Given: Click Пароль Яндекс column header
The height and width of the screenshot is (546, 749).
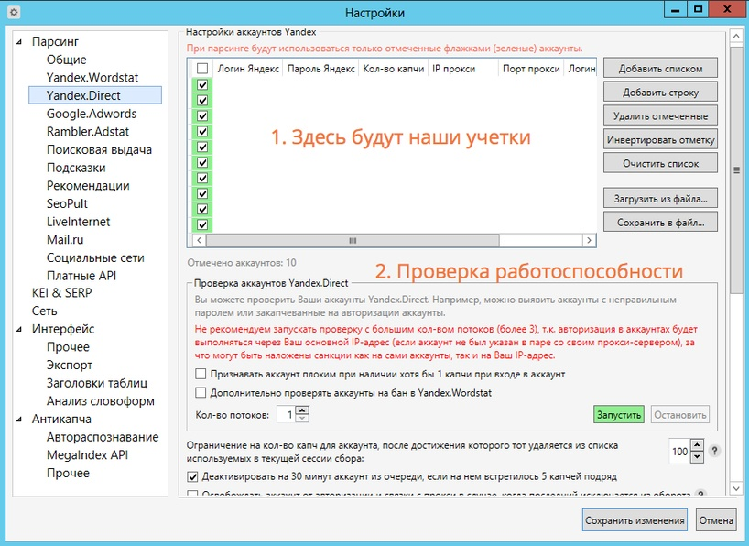Looking at the screenshot, I should point(320,69).
